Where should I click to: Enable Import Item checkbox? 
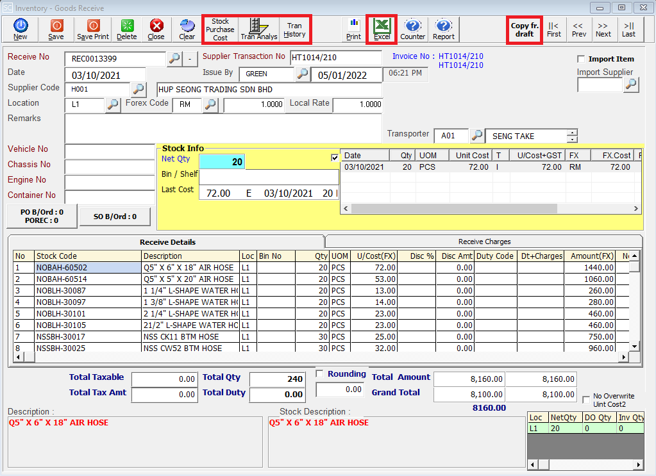click(x=581, y=59)
